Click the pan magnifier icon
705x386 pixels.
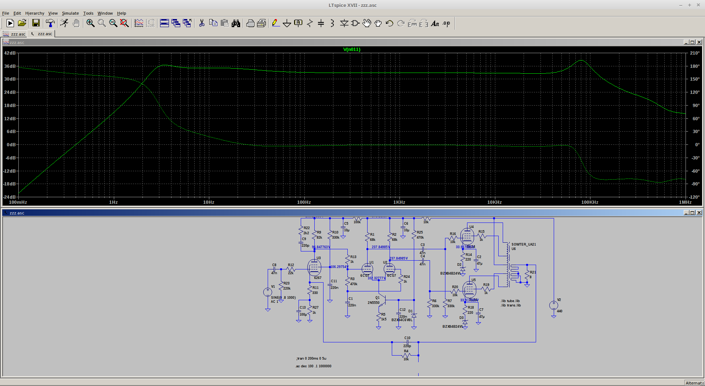[x=102, y=23]
